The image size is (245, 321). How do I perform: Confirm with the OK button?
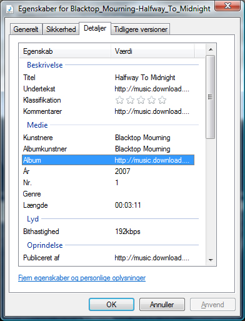point(111,305)
